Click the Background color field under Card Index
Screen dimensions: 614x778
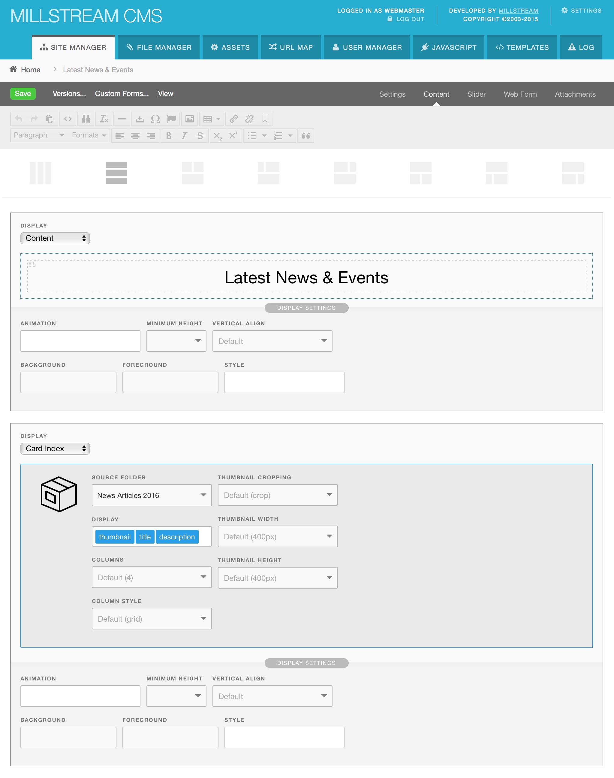[68, 737]
